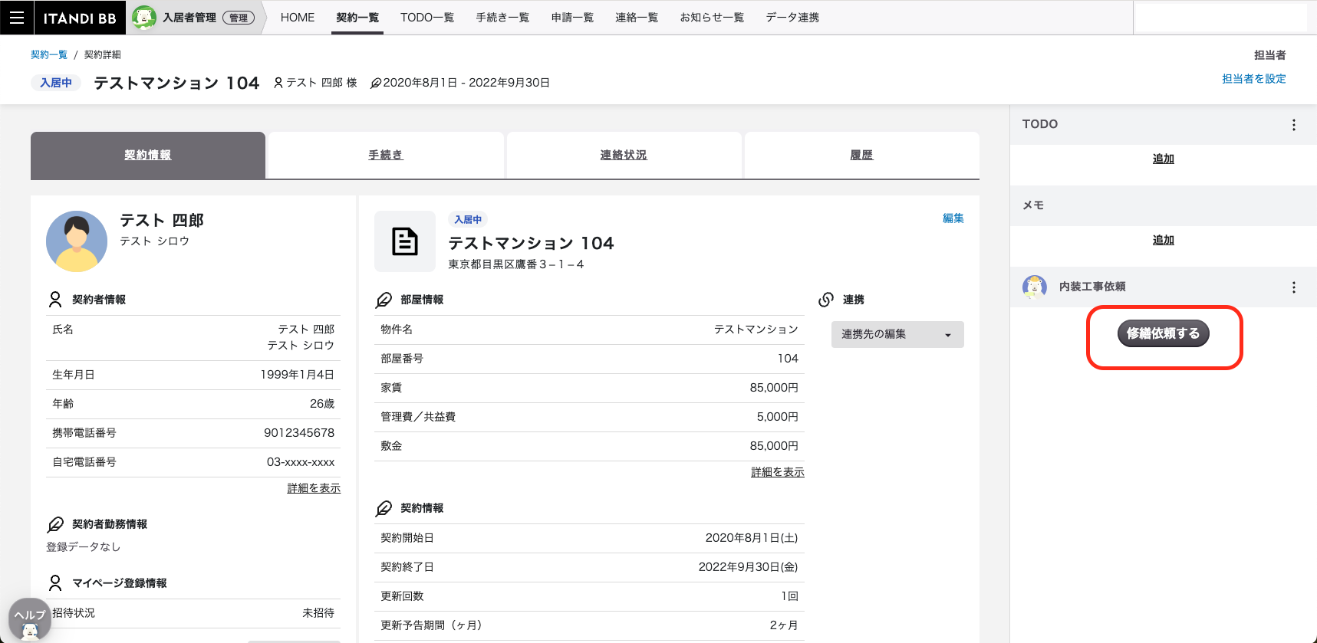Open 手続き一覧 in top navigation
The width and height of the screenshot is (1317, 643).
[502, 18]
